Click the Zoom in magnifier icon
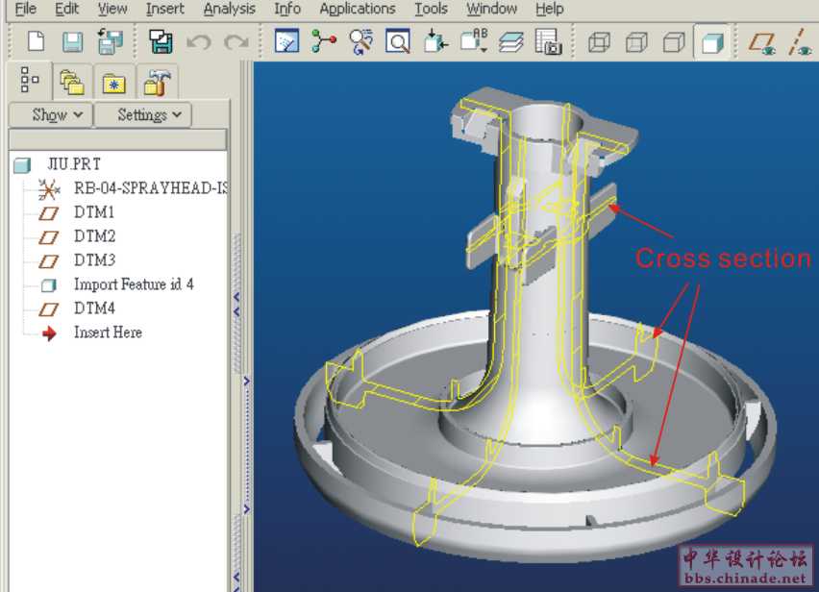The height and width of the screenshot is (592, 819). point(398,42)
